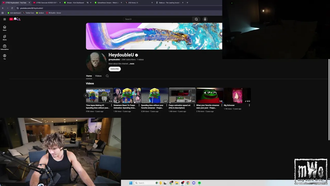Viewport: 330px width, 186px height.
Task: Open options for When your favorite streamer video
Action: [222, 105]
